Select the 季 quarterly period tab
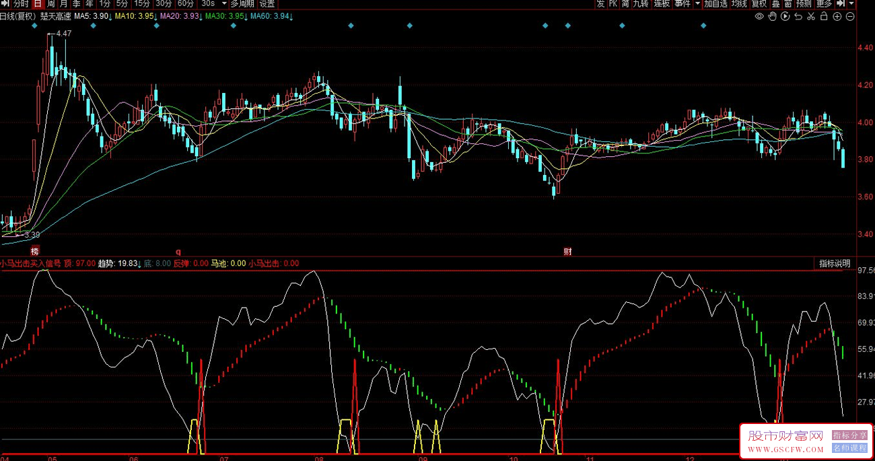The width and height of the screenshot is (875, 461). 77,3
